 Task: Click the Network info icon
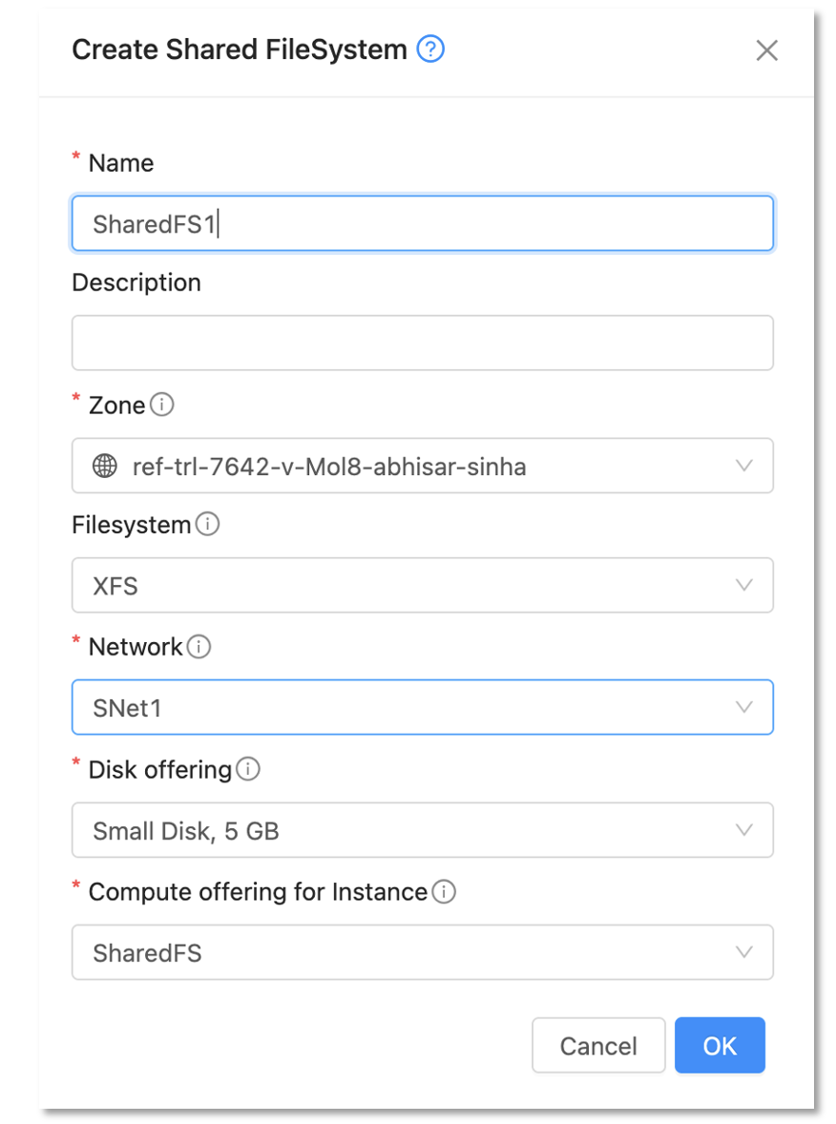click(x=199, y=647)
